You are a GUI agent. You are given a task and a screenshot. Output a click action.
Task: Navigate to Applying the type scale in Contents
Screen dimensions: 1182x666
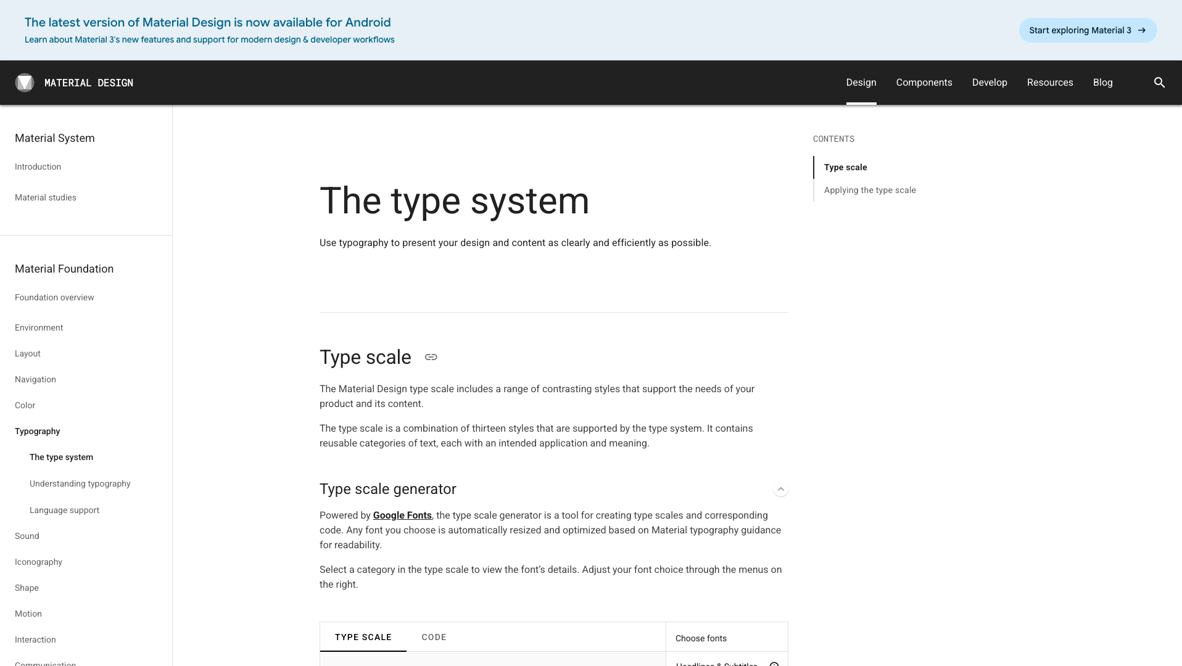870,190
